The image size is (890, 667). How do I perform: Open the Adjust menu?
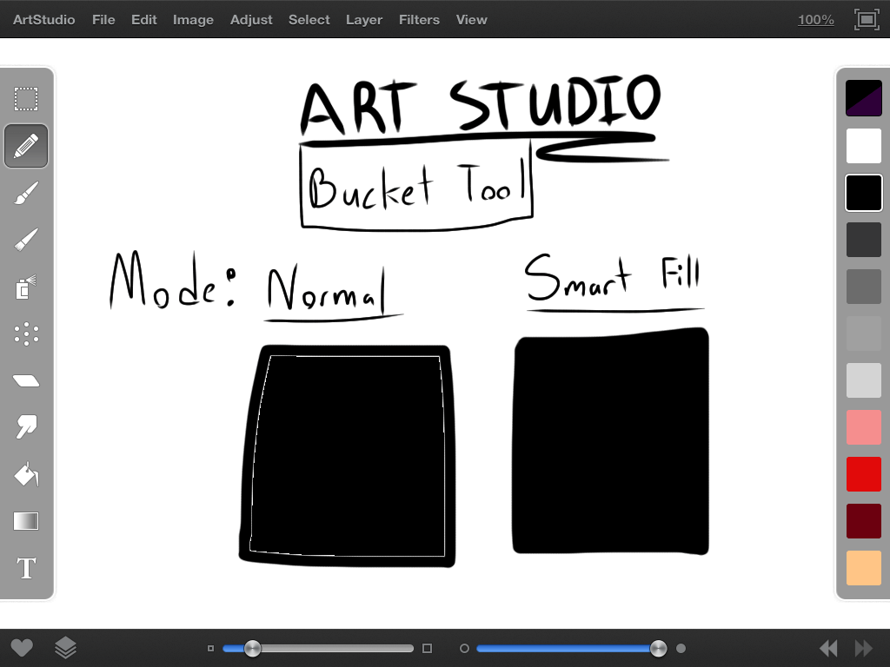pyautogui.click(x=251, y=20)
